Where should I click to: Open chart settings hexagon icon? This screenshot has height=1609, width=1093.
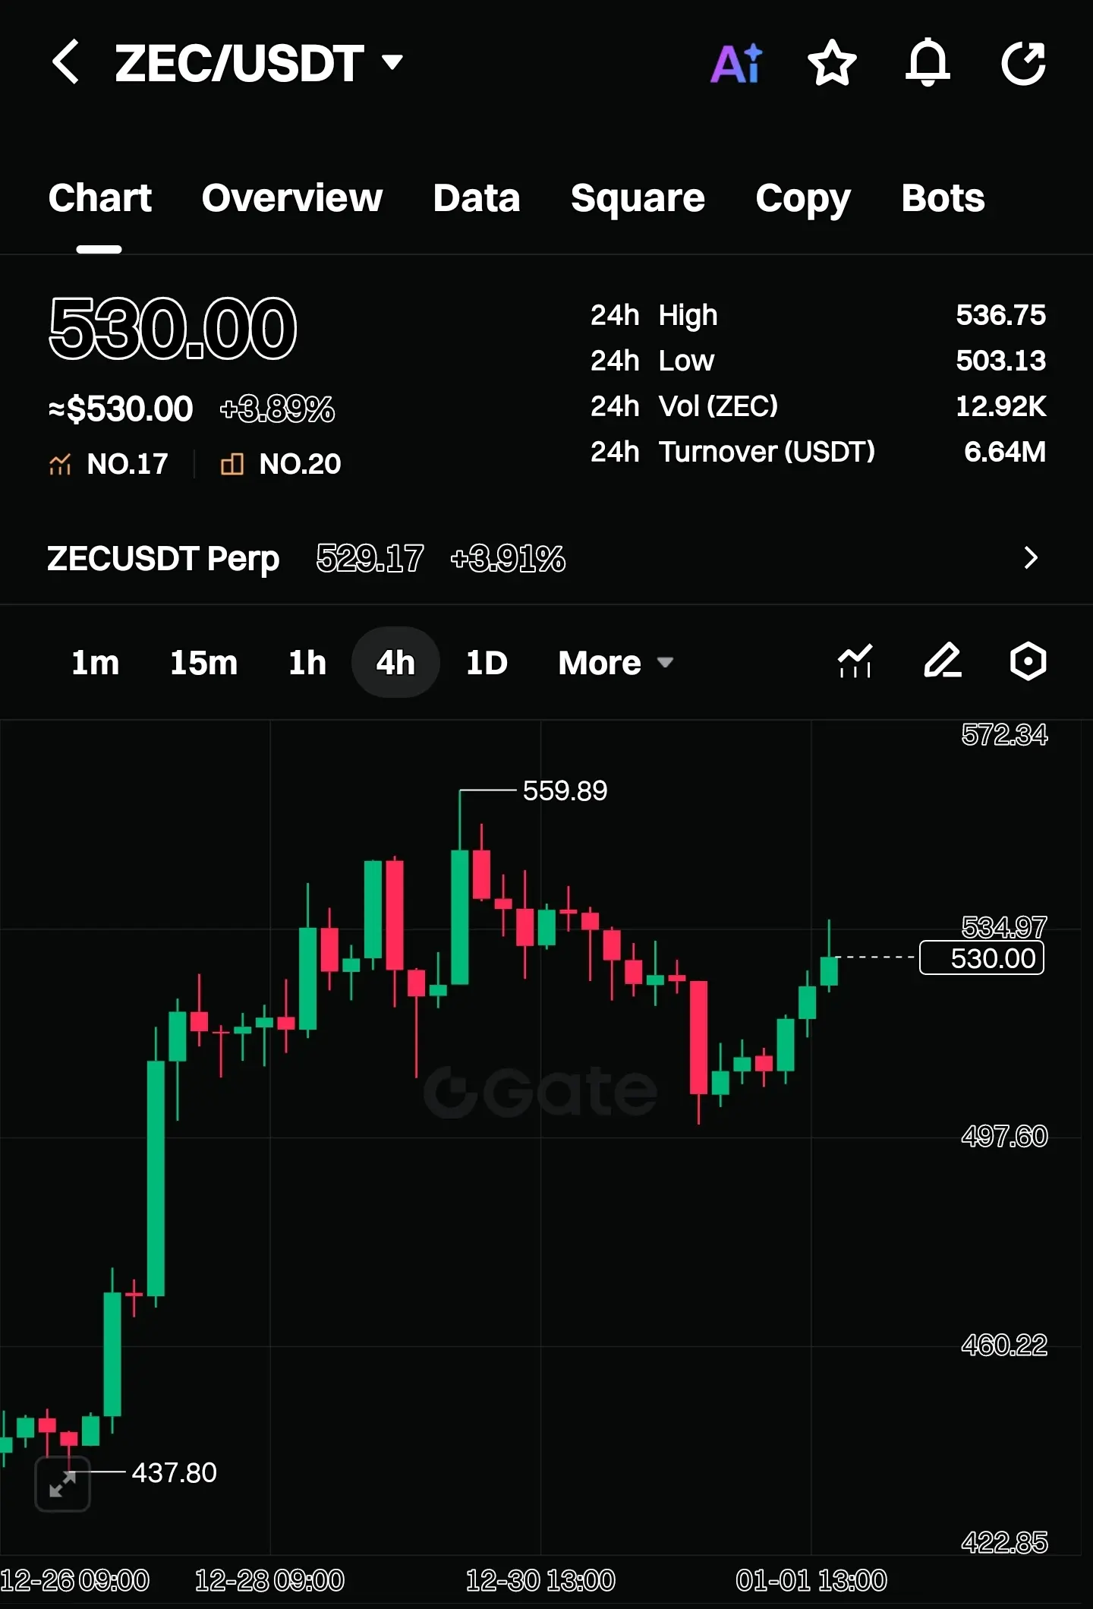coord(1028,661)
